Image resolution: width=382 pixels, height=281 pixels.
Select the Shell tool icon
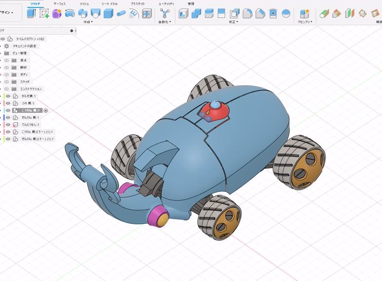234,13
